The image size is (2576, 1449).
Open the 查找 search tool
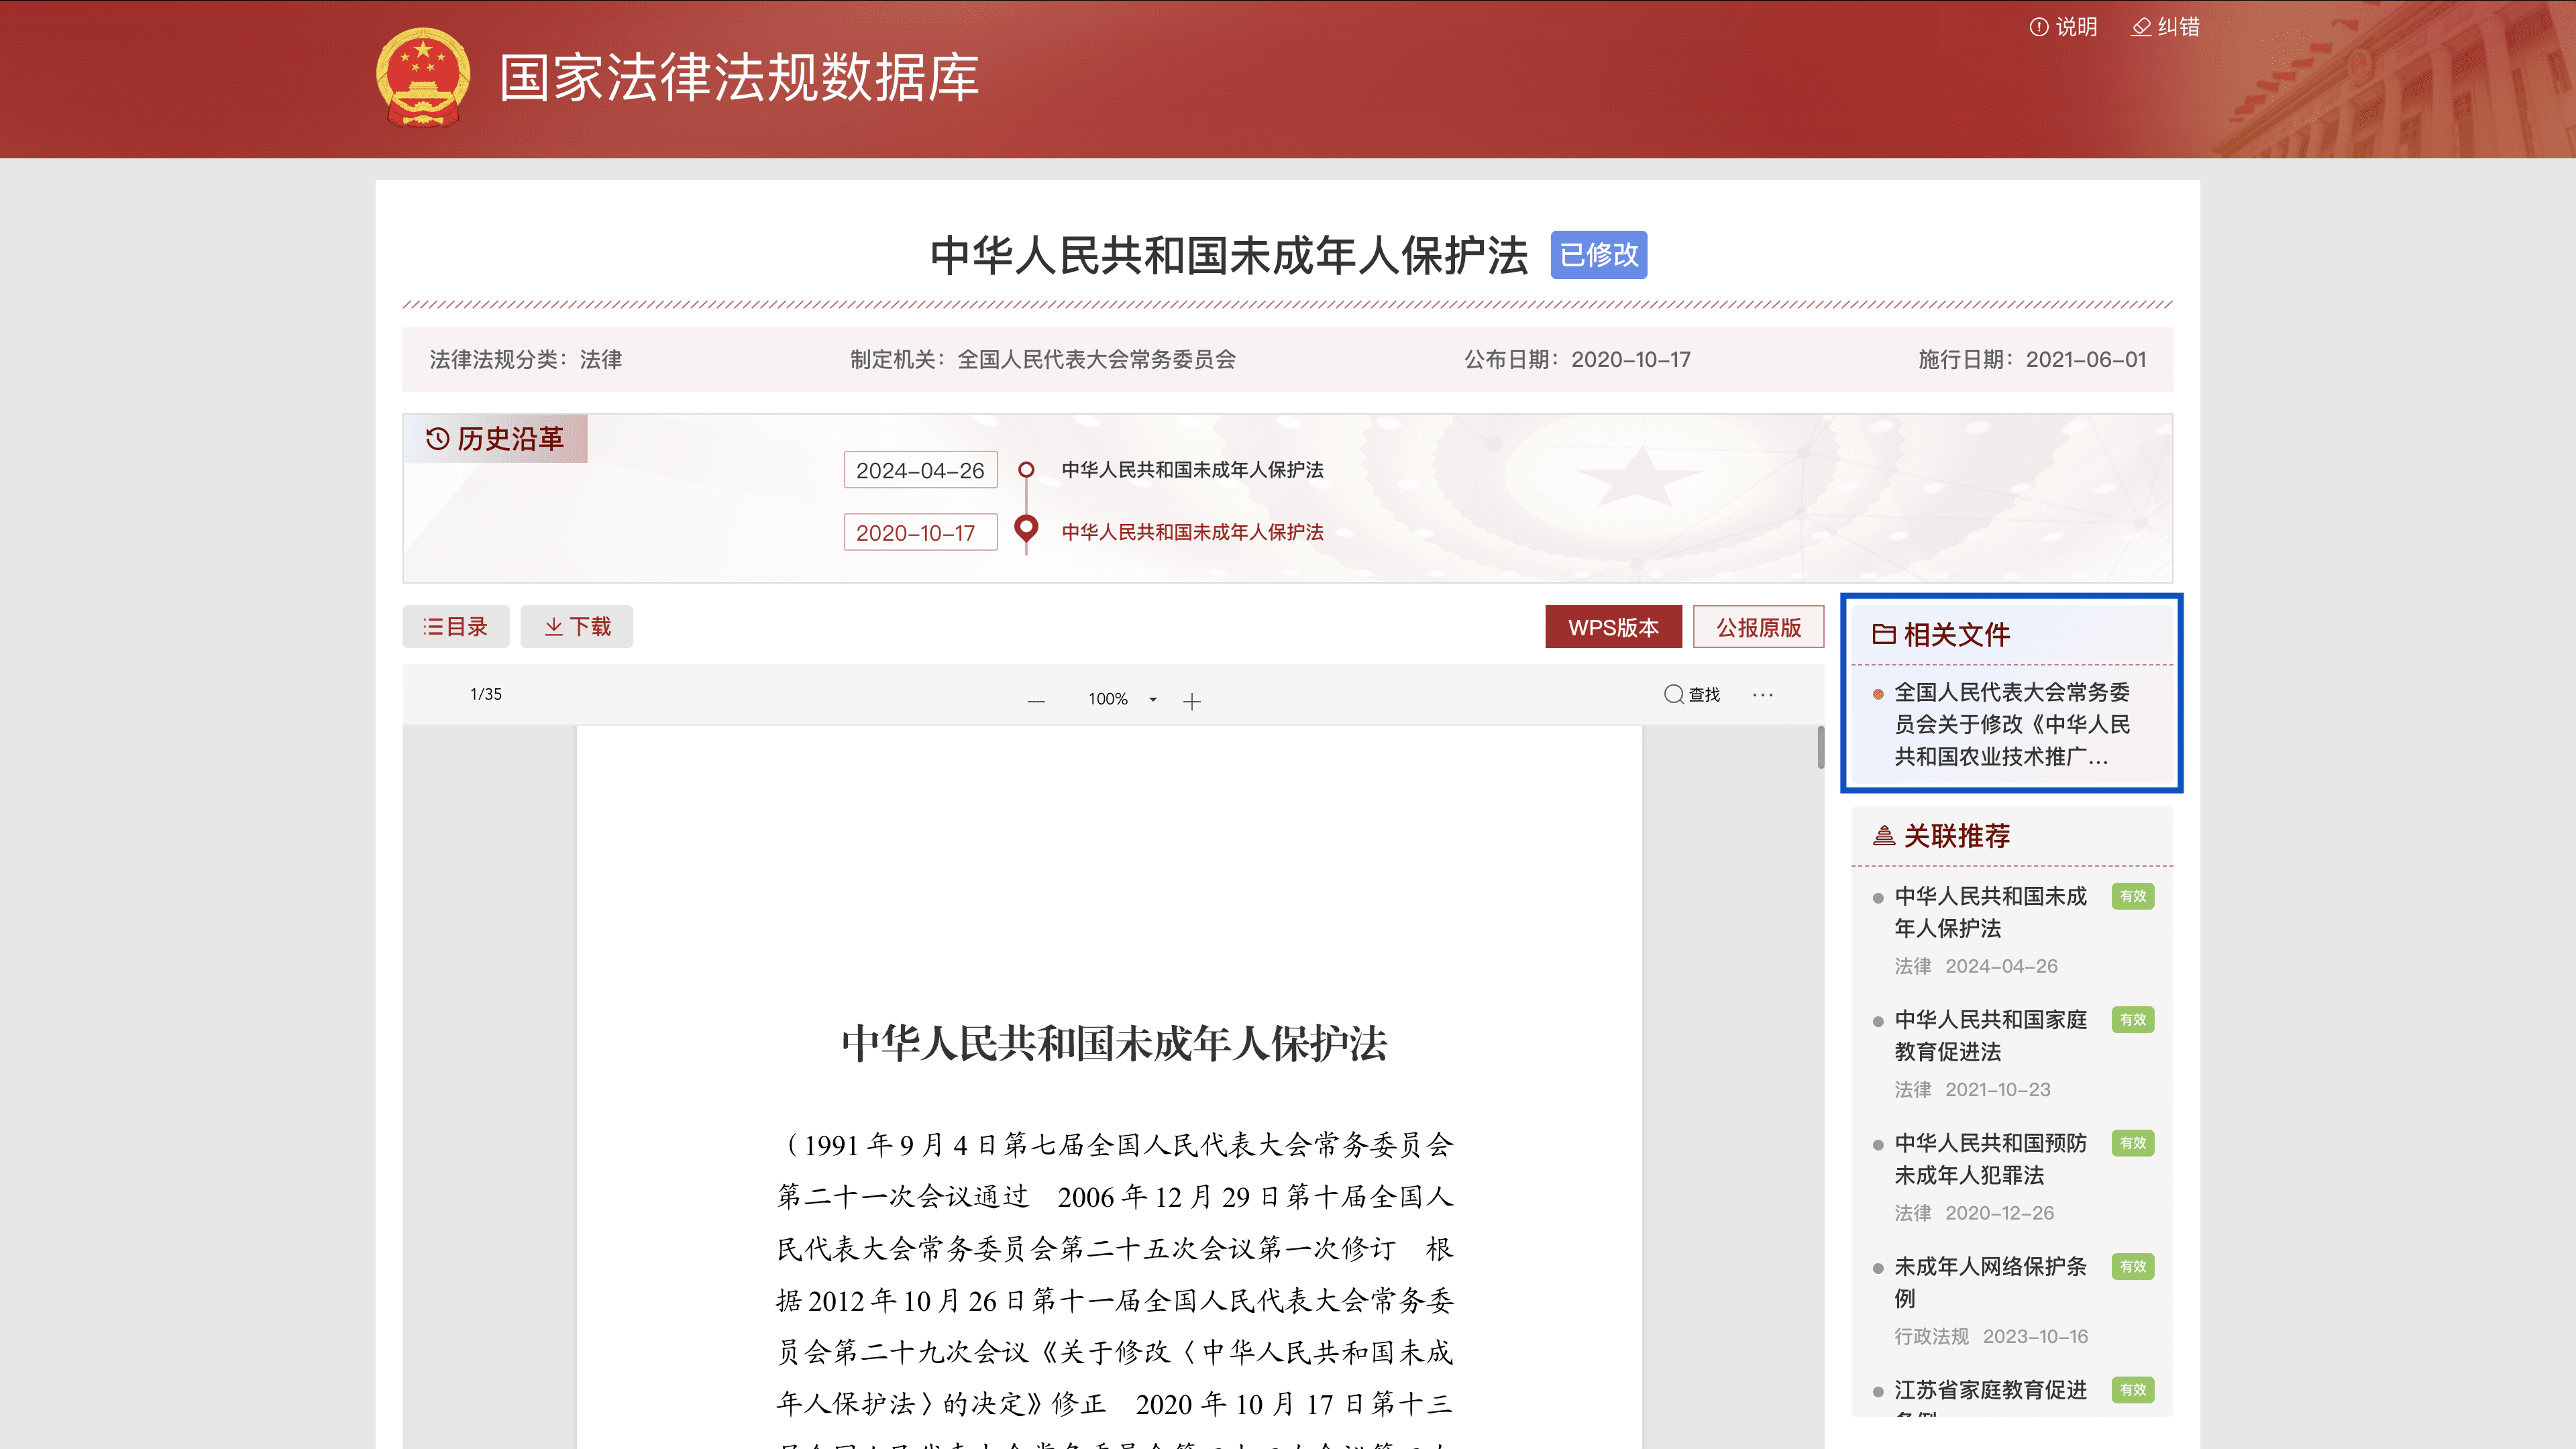point(1691,694)
